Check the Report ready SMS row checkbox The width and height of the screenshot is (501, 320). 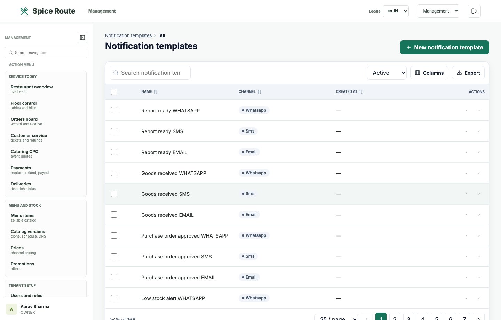pos(114,131)
